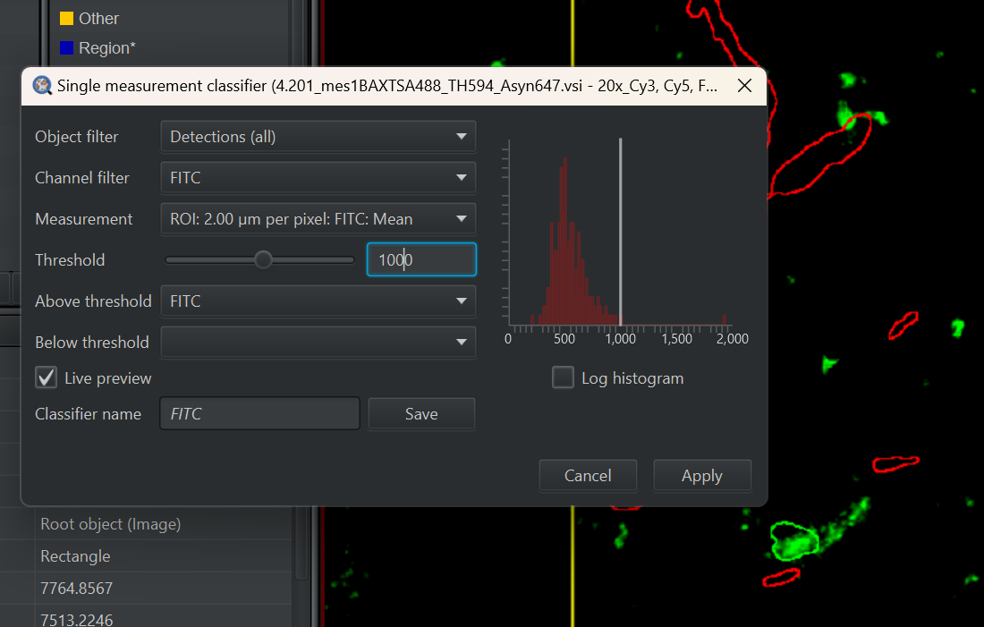Screen dimensions: 984x627
Task: Enable the Log histogram checkbox
Action: (563, 377)
